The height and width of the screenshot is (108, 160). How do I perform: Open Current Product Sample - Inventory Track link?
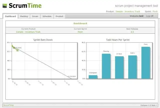pos(28,32)
